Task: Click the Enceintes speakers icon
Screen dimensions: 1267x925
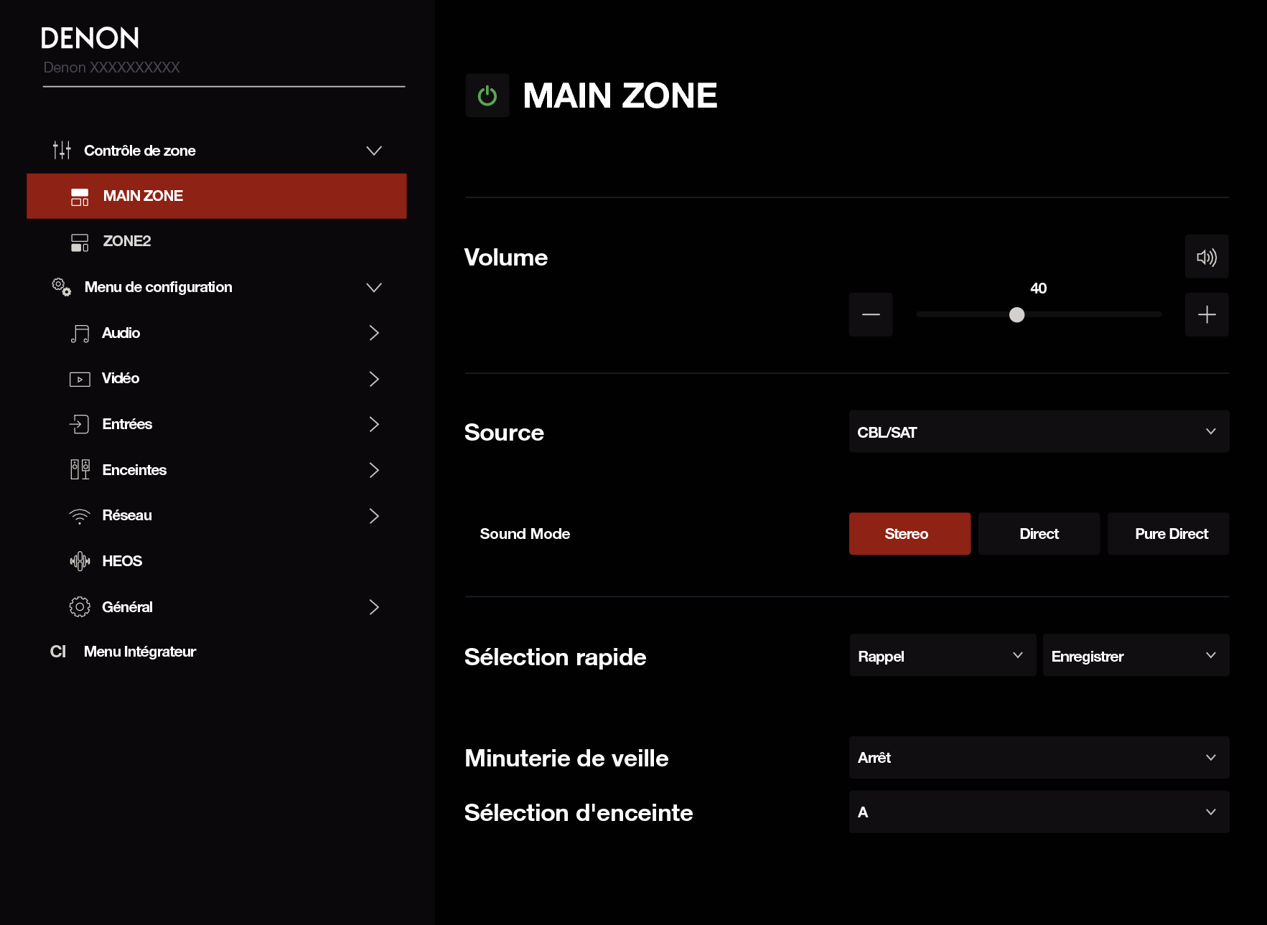Action: 80,470
